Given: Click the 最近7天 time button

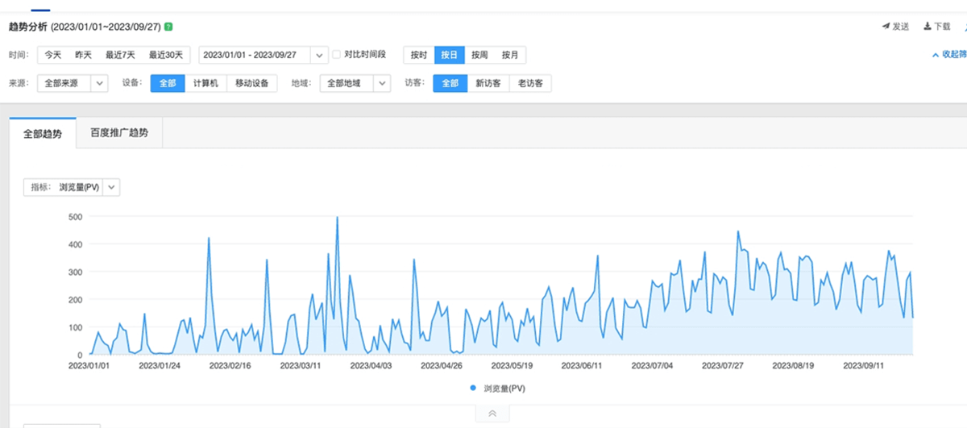Looking at the screenshot, I should point(120,55).
